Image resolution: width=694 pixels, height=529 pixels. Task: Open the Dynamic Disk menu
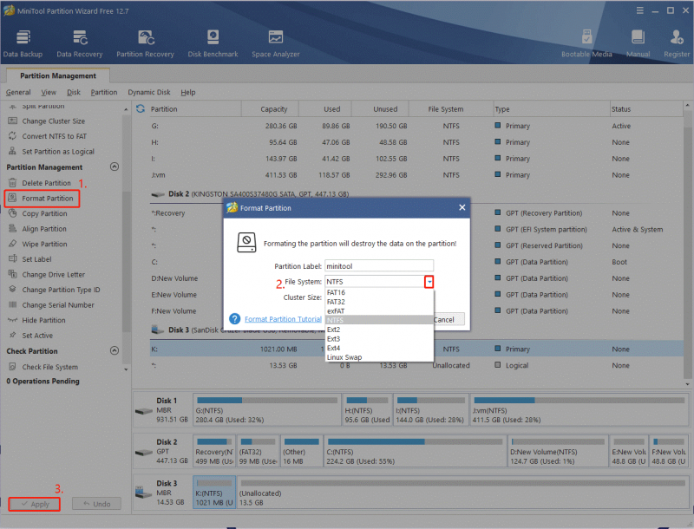tap(149, 92)
